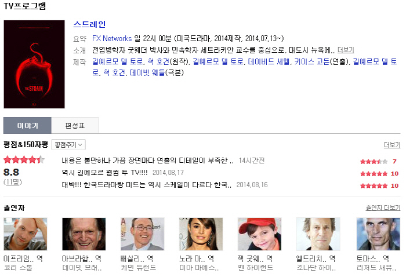Image resolution: width=406 pixels, height=277 pixels.
Task: Open the review about 길예모르 웰컴 투 TV
Action: click(x=104, y=173)
